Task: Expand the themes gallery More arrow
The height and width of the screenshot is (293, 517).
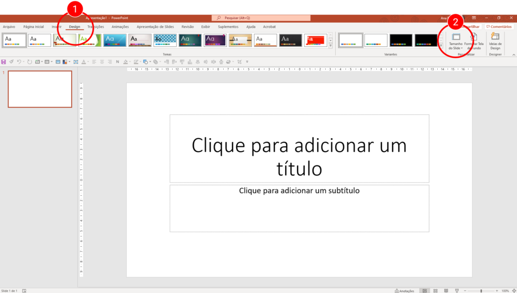Action: pyautogui.click(x=331, y=46)
